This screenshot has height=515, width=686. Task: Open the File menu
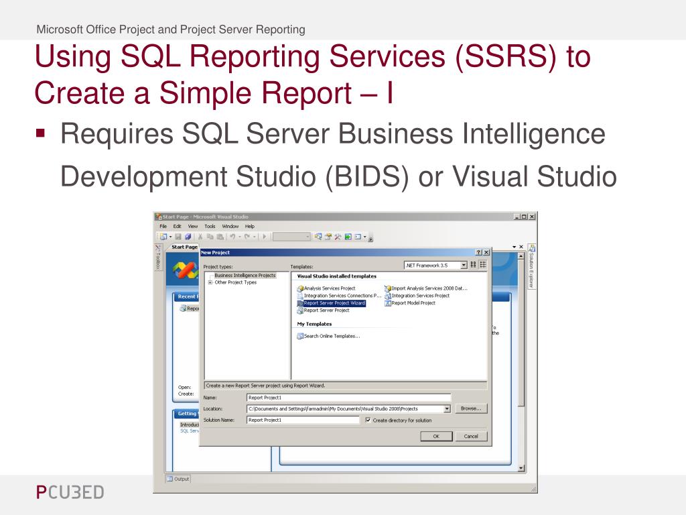pos(163,227)
